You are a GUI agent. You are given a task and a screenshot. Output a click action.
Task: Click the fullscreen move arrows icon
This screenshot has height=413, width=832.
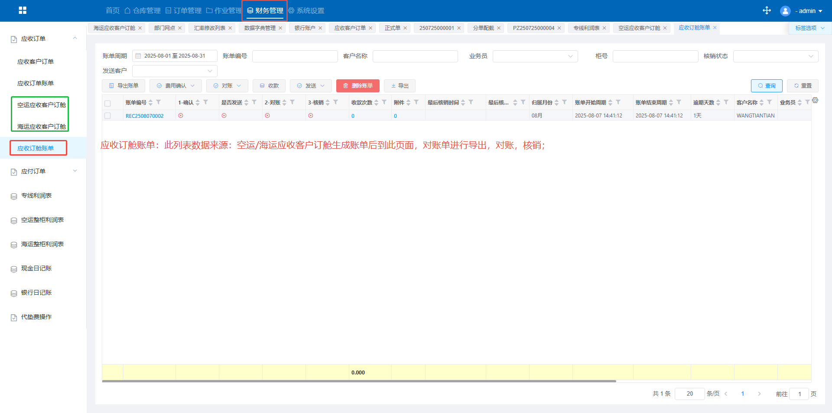coord(767,10)
